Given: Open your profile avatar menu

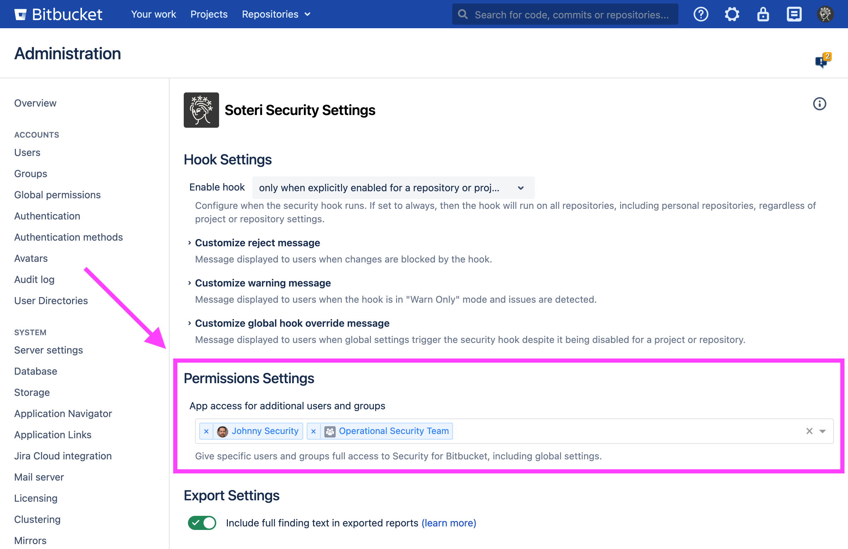Looking at the screenshot, I should 825,14.
